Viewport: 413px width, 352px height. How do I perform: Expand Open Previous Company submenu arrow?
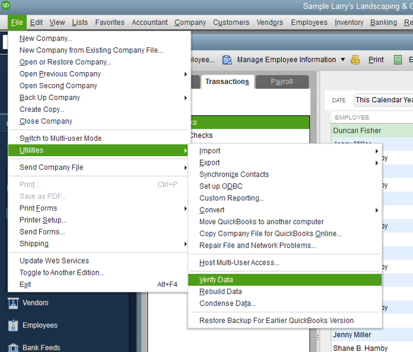[185, 74]
